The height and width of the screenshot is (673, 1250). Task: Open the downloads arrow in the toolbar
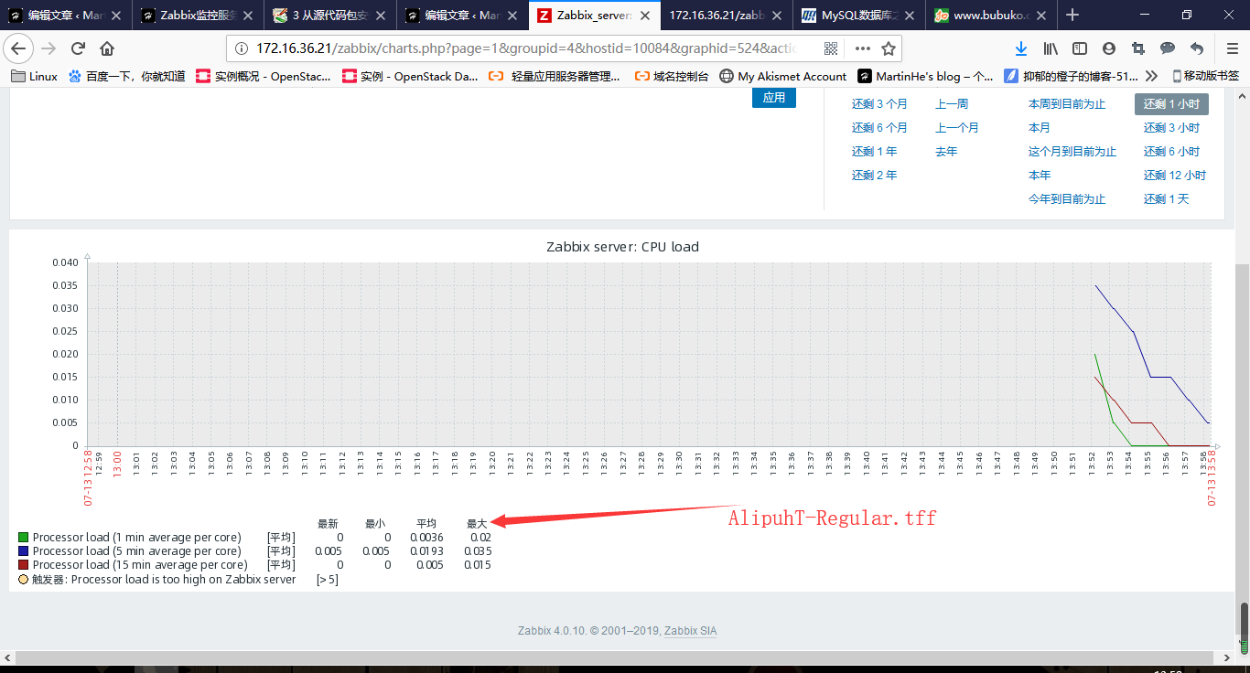point(1020,48)
